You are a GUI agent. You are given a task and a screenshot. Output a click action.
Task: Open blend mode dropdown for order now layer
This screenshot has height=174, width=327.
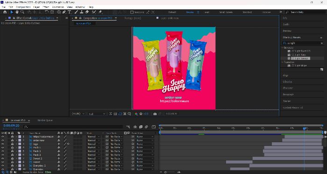click(93, 140)
